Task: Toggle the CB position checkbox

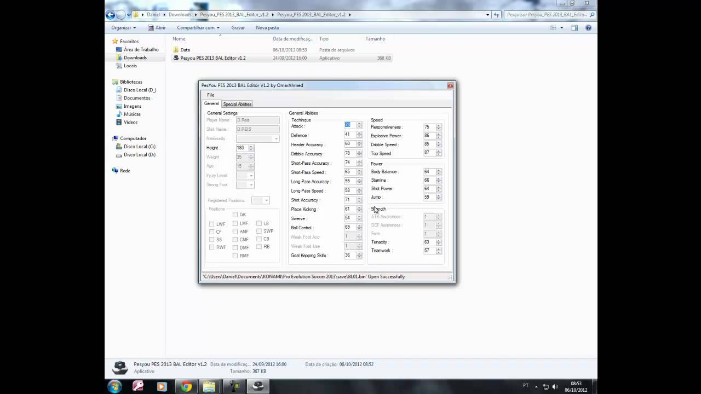Action: 259,239
